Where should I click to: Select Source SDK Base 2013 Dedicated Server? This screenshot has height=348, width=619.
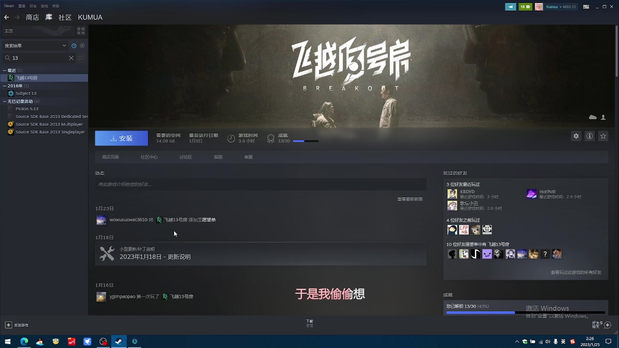44,116
